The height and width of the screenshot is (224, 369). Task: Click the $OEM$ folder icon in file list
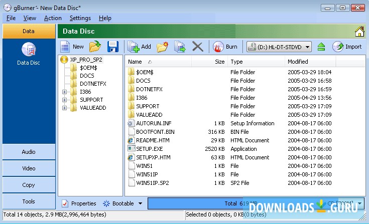coord(131,72)
